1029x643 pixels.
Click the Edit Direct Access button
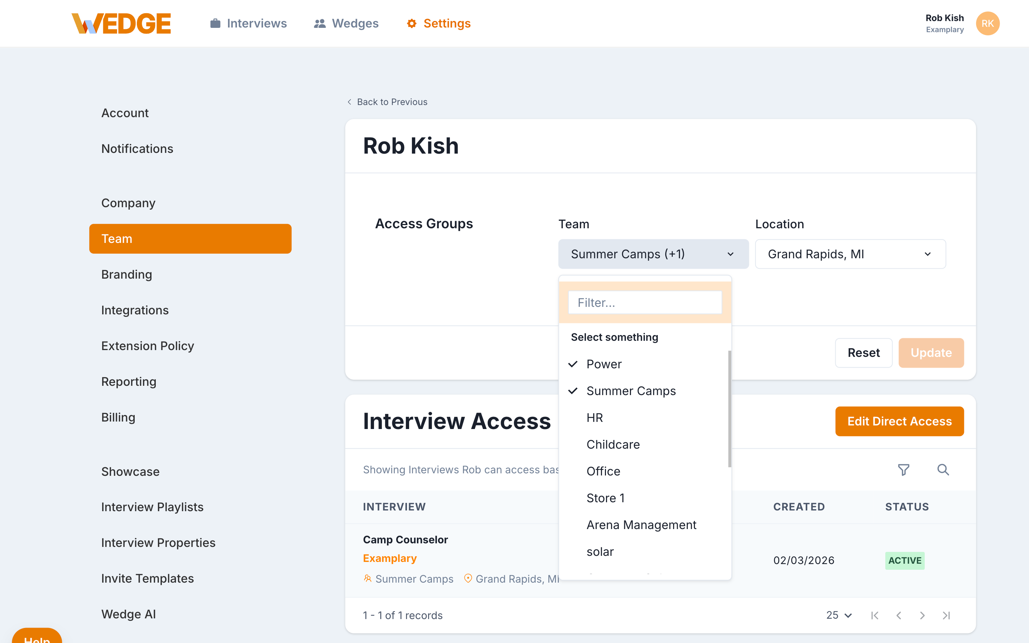899,421
